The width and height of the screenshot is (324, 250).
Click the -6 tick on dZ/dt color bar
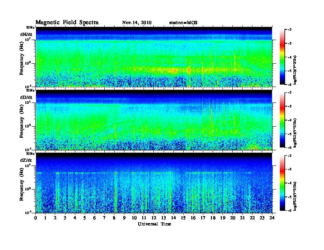tap(290, 210)
